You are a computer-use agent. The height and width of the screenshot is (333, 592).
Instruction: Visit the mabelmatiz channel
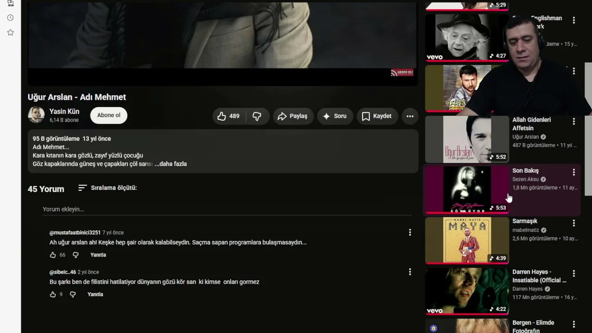pos(526,230)
